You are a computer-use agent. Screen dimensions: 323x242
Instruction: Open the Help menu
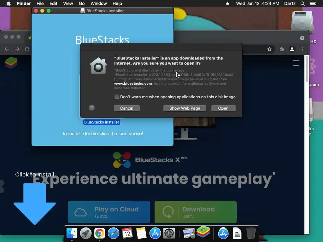[117, 3]
